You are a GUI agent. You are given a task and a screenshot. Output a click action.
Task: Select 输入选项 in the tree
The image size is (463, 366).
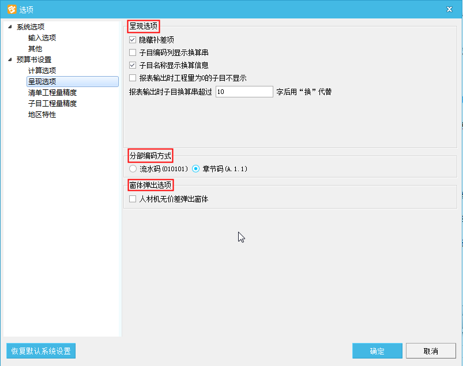coord(42,38)
